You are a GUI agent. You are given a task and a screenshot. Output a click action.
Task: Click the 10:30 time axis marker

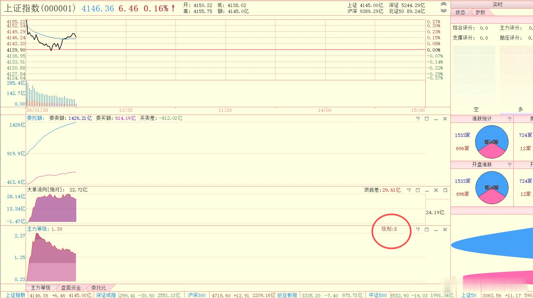(126, 110)
